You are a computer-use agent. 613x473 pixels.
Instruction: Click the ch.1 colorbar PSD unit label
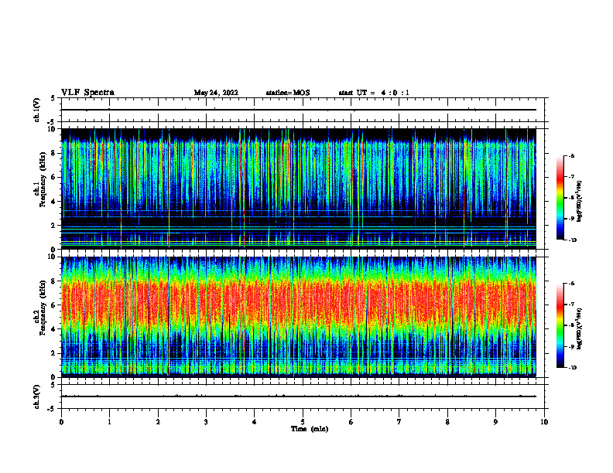pyautogui.click(x=580, y=202)
